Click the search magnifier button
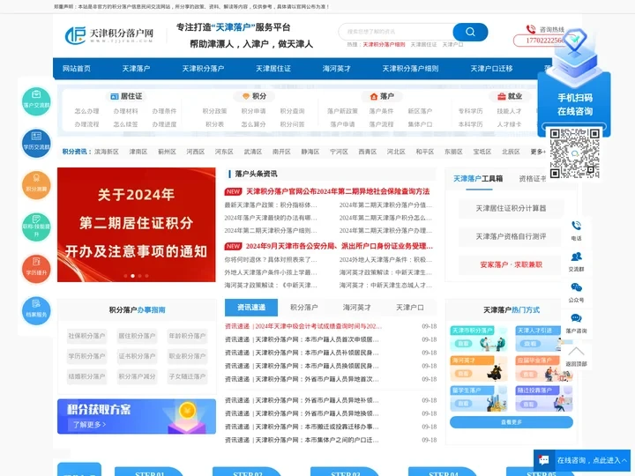The width and height of the screenshot is (635, 476). point(470,32)
